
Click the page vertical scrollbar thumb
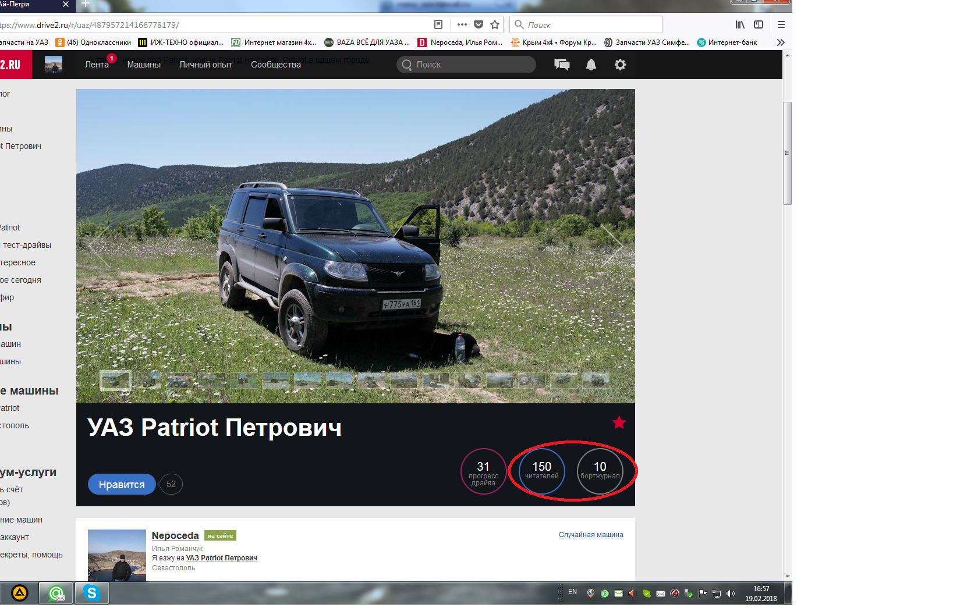[x=787, y=153]
